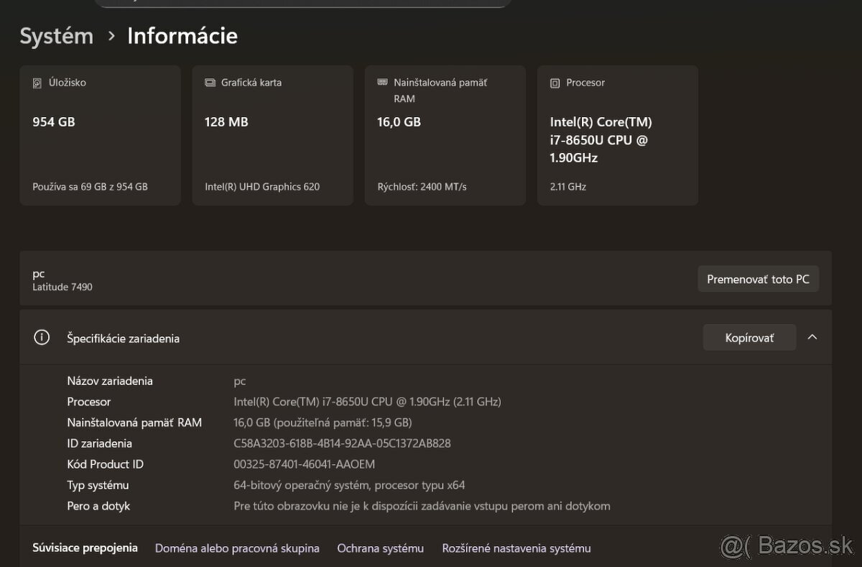862x567 pixels.
Task: Select the Procesor summary card
Action: point(618,134)
